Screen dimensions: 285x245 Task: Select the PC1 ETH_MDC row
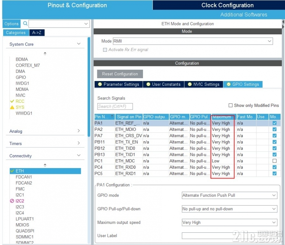click(x=187, y=161)
